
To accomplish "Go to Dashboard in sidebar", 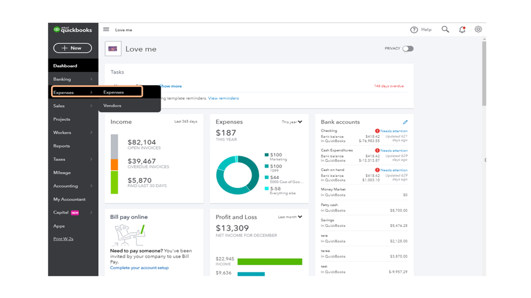I will pos(73,66).
